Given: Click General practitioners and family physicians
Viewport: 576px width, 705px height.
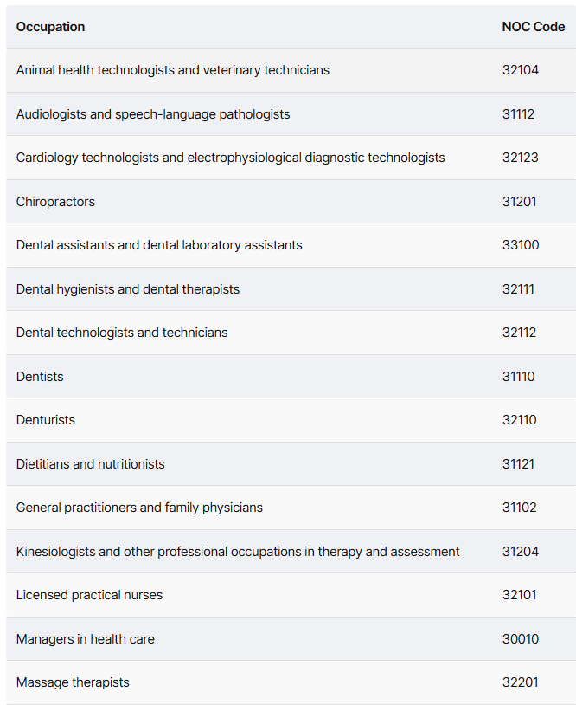Looking at the screenshot, I should click(x=139, y=508).
